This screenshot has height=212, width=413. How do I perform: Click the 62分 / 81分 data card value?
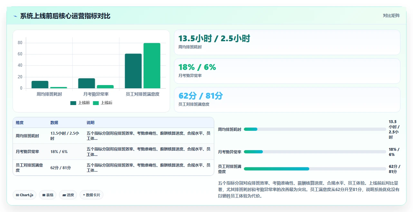(201, 96)
